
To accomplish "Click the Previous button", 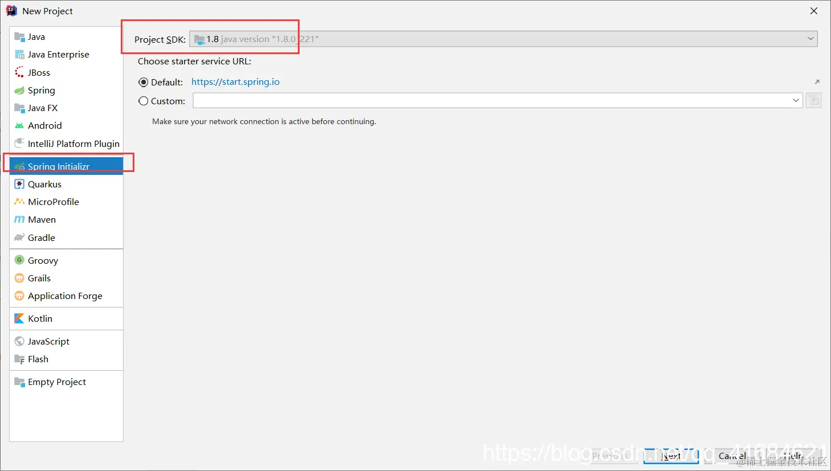I will pyautogui.click(x=609, y=456).
